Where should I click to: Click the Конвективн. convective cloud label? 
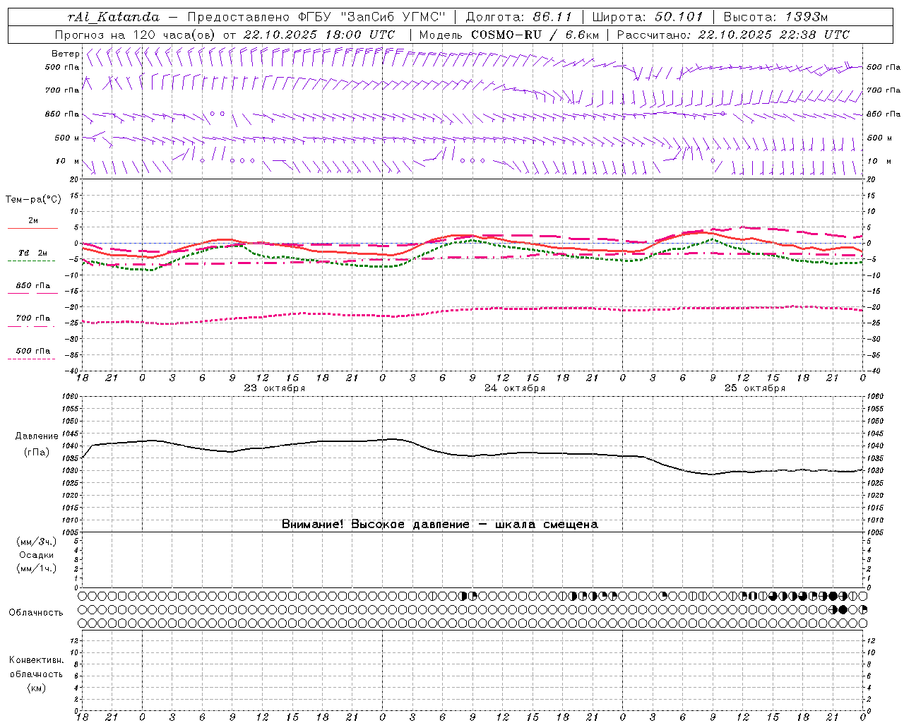[36, 660]
